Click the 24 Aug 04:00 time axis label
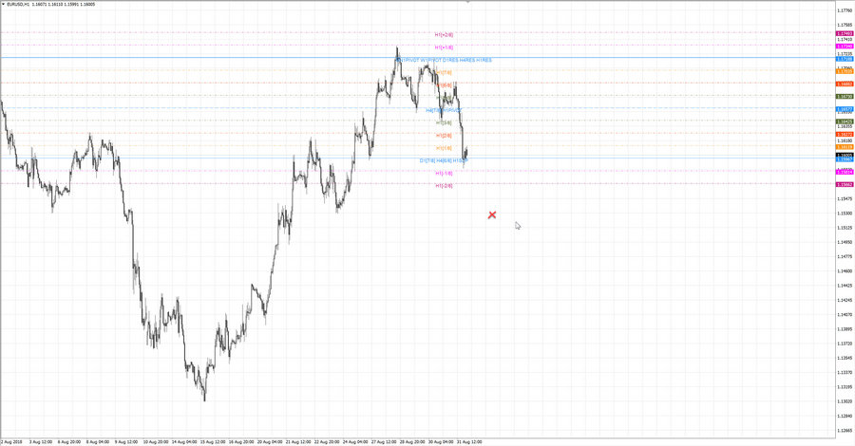This screenshot has width=855, height=446. 355,442
